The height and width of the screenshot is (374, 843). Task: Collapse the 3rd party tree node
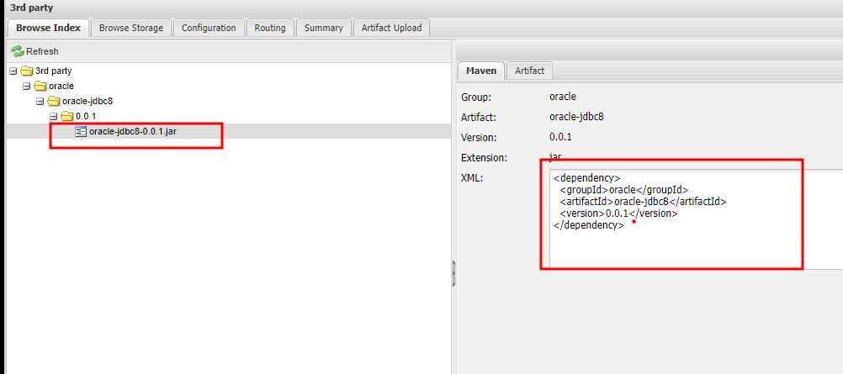point(13,71)
